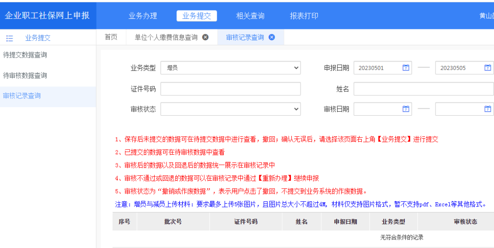Click notice line 4 about 重新办理
The width and height of the screenshot is (494, 248).
pyautogui.click(x=217, y=178)
